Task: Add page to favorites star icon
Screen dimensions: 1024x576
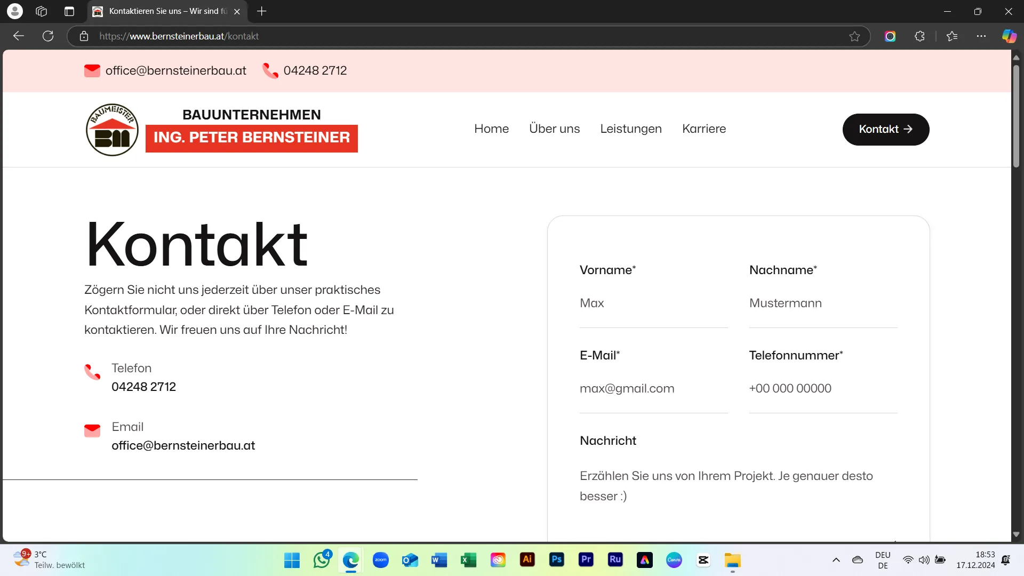Action: [x=854, y=36]
